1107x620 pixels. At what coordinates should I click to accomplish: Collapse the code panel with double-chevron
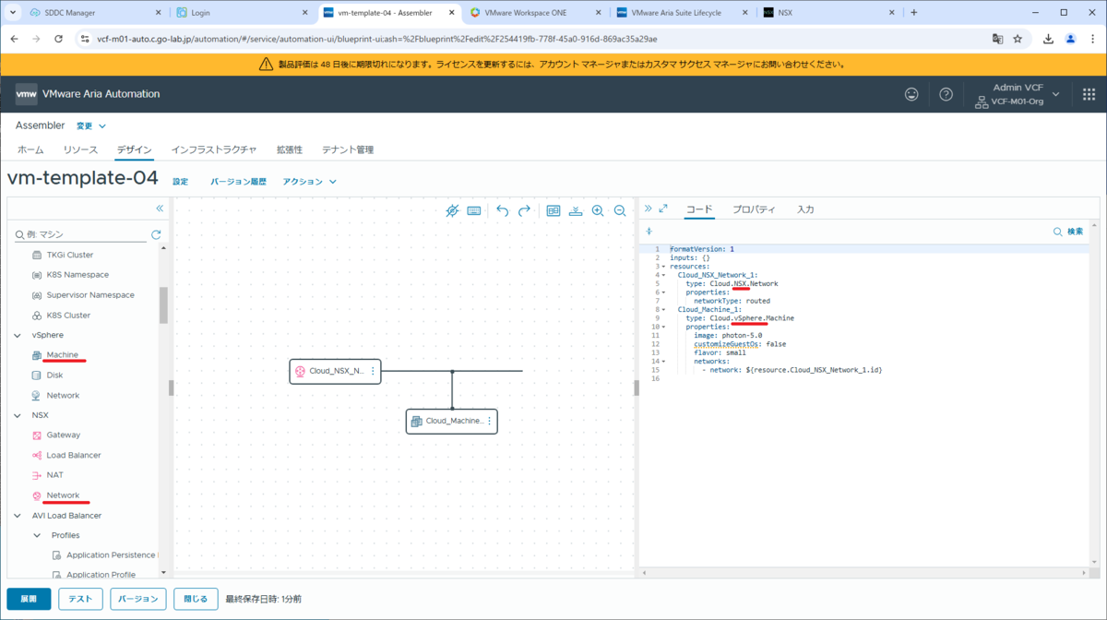pyautogui.click(x=649, y=209)
